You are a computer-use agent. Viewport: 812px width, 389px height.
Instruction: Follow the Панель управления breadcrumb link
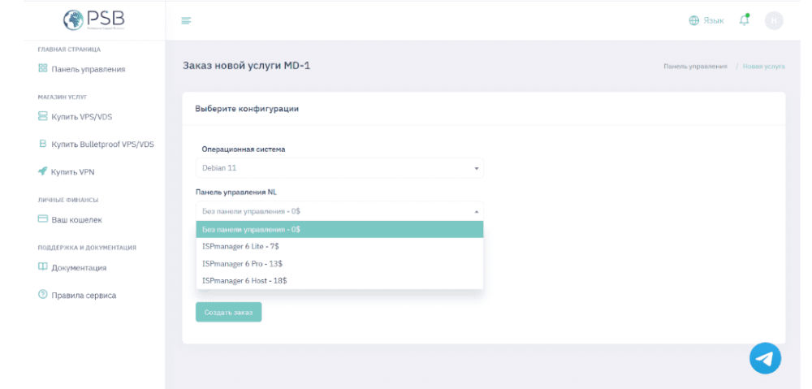[x=696, y=67]
